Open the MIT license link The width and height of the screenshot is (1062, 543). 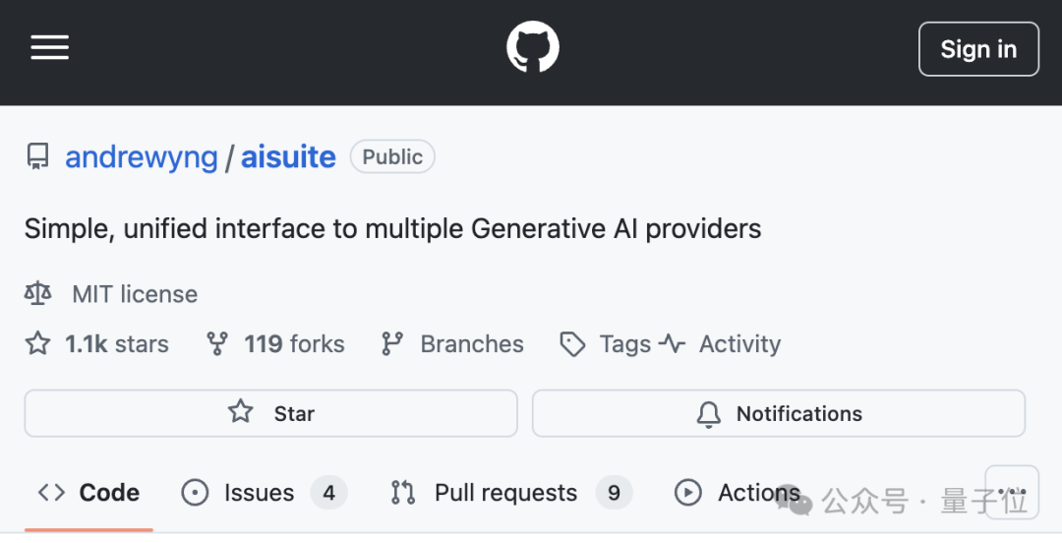click(x=135, y=294)
